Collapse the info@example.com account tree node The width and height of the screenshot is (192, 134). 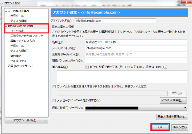(x=5, y=26)
